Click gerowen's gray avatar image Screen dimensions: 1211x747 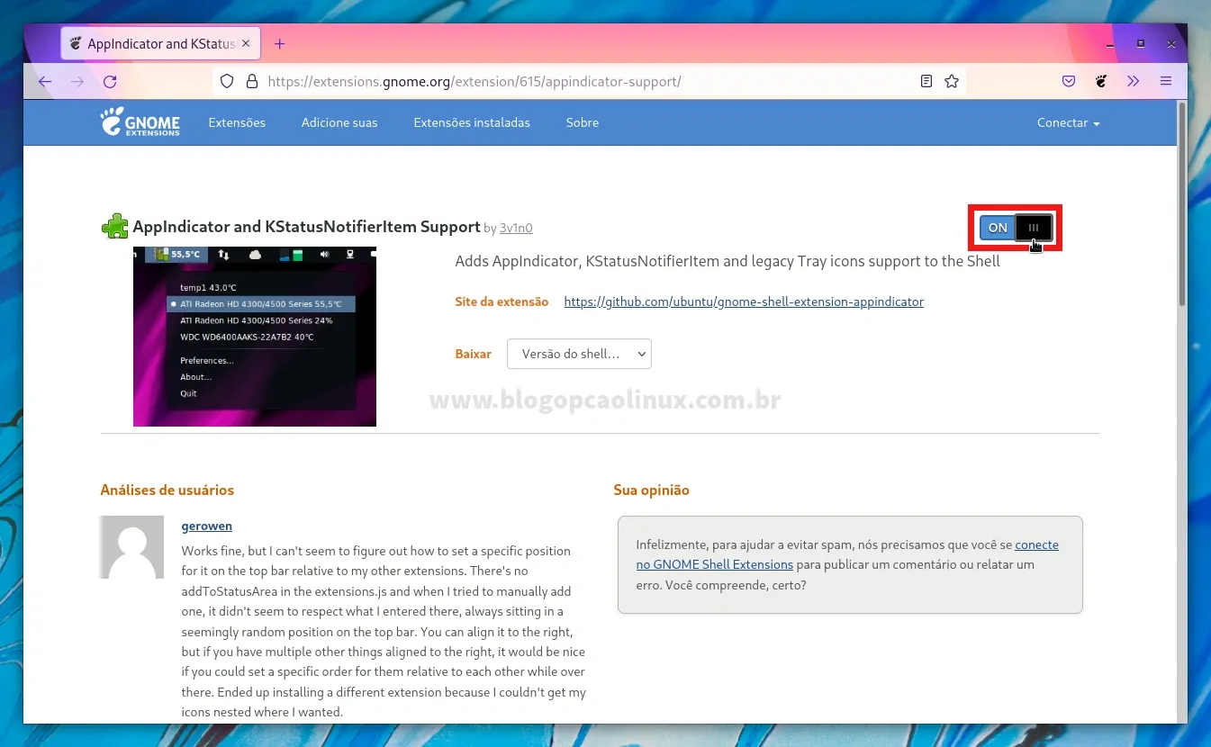(131, 547)
